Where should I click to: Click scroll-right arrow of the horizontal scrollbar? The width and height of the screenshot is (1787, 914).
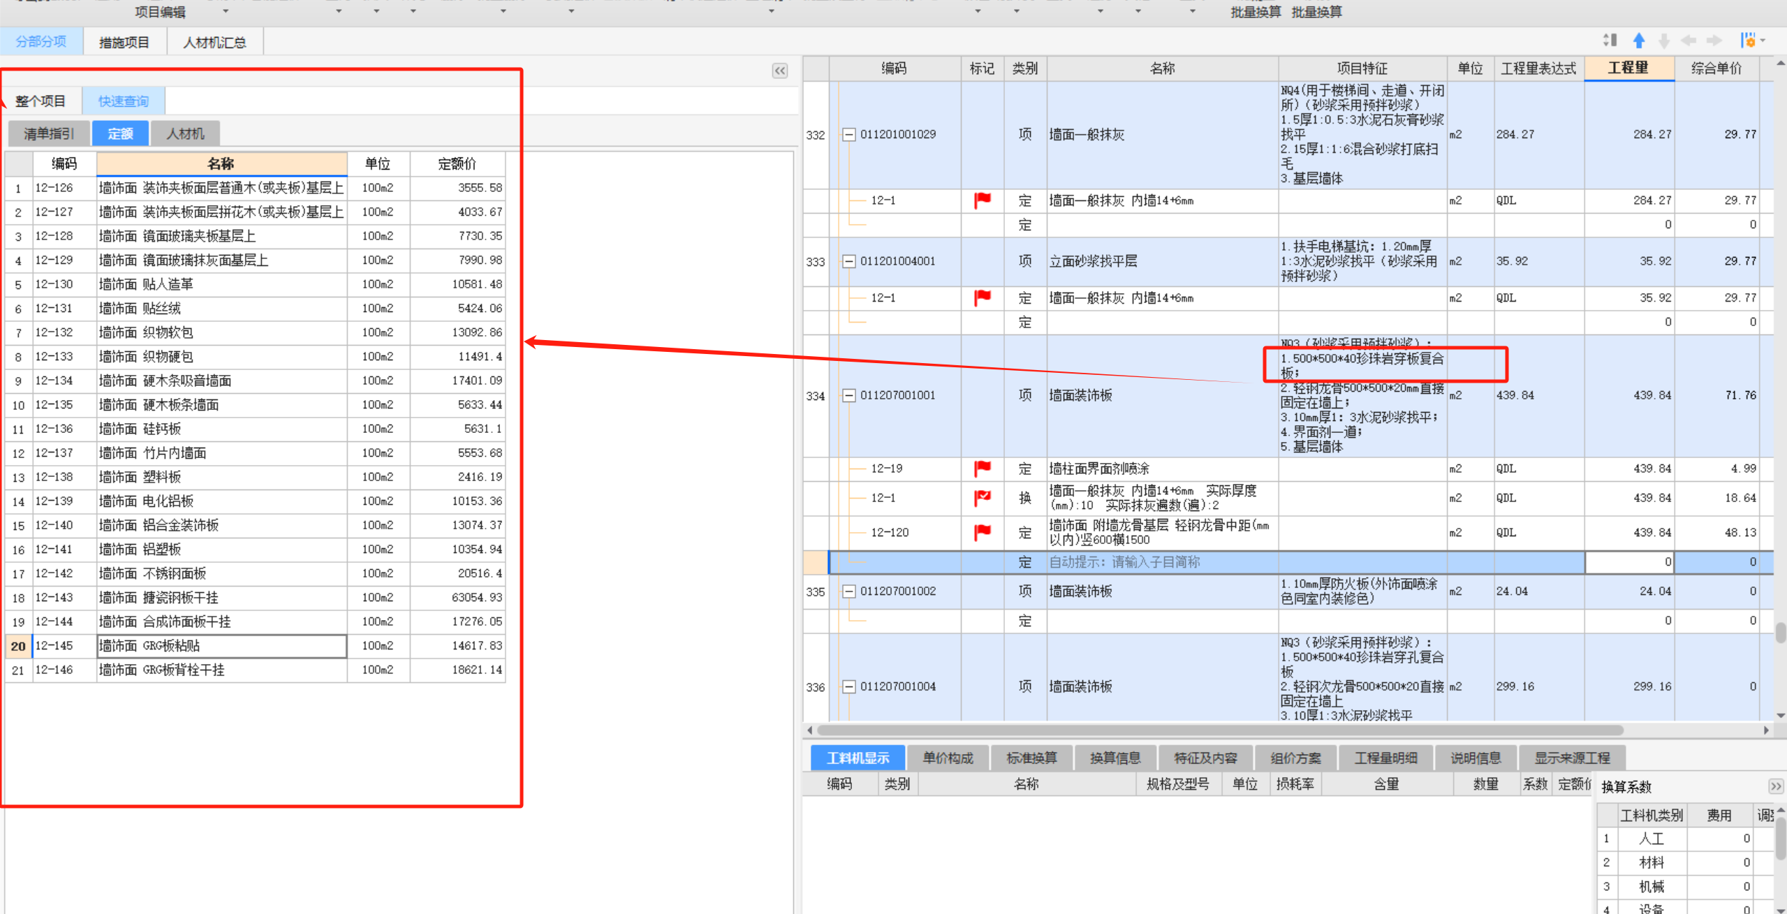(1766, 730)
